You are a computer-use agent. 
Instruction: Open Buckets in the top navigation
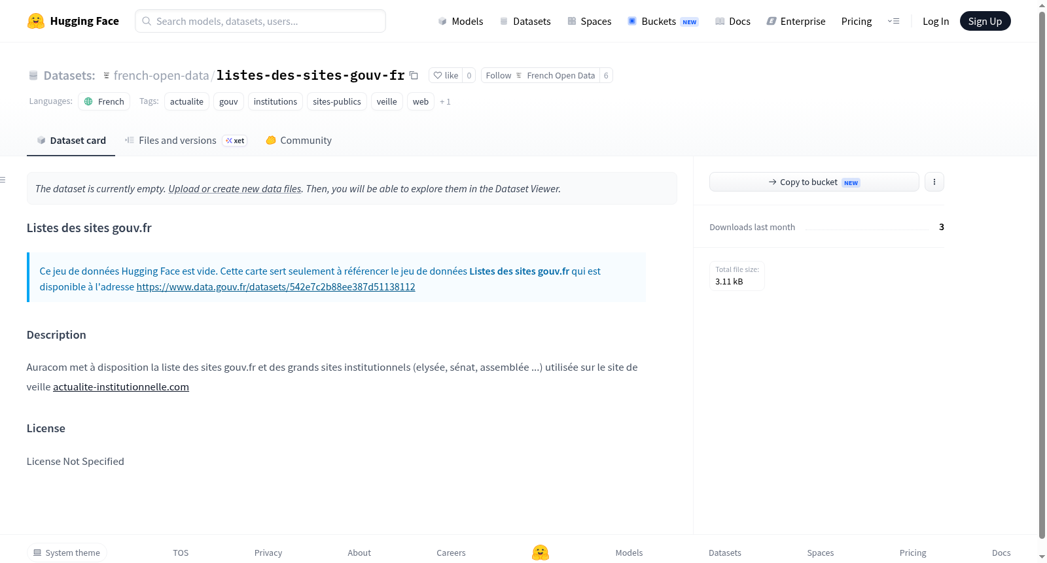click(x=663, y=21)
